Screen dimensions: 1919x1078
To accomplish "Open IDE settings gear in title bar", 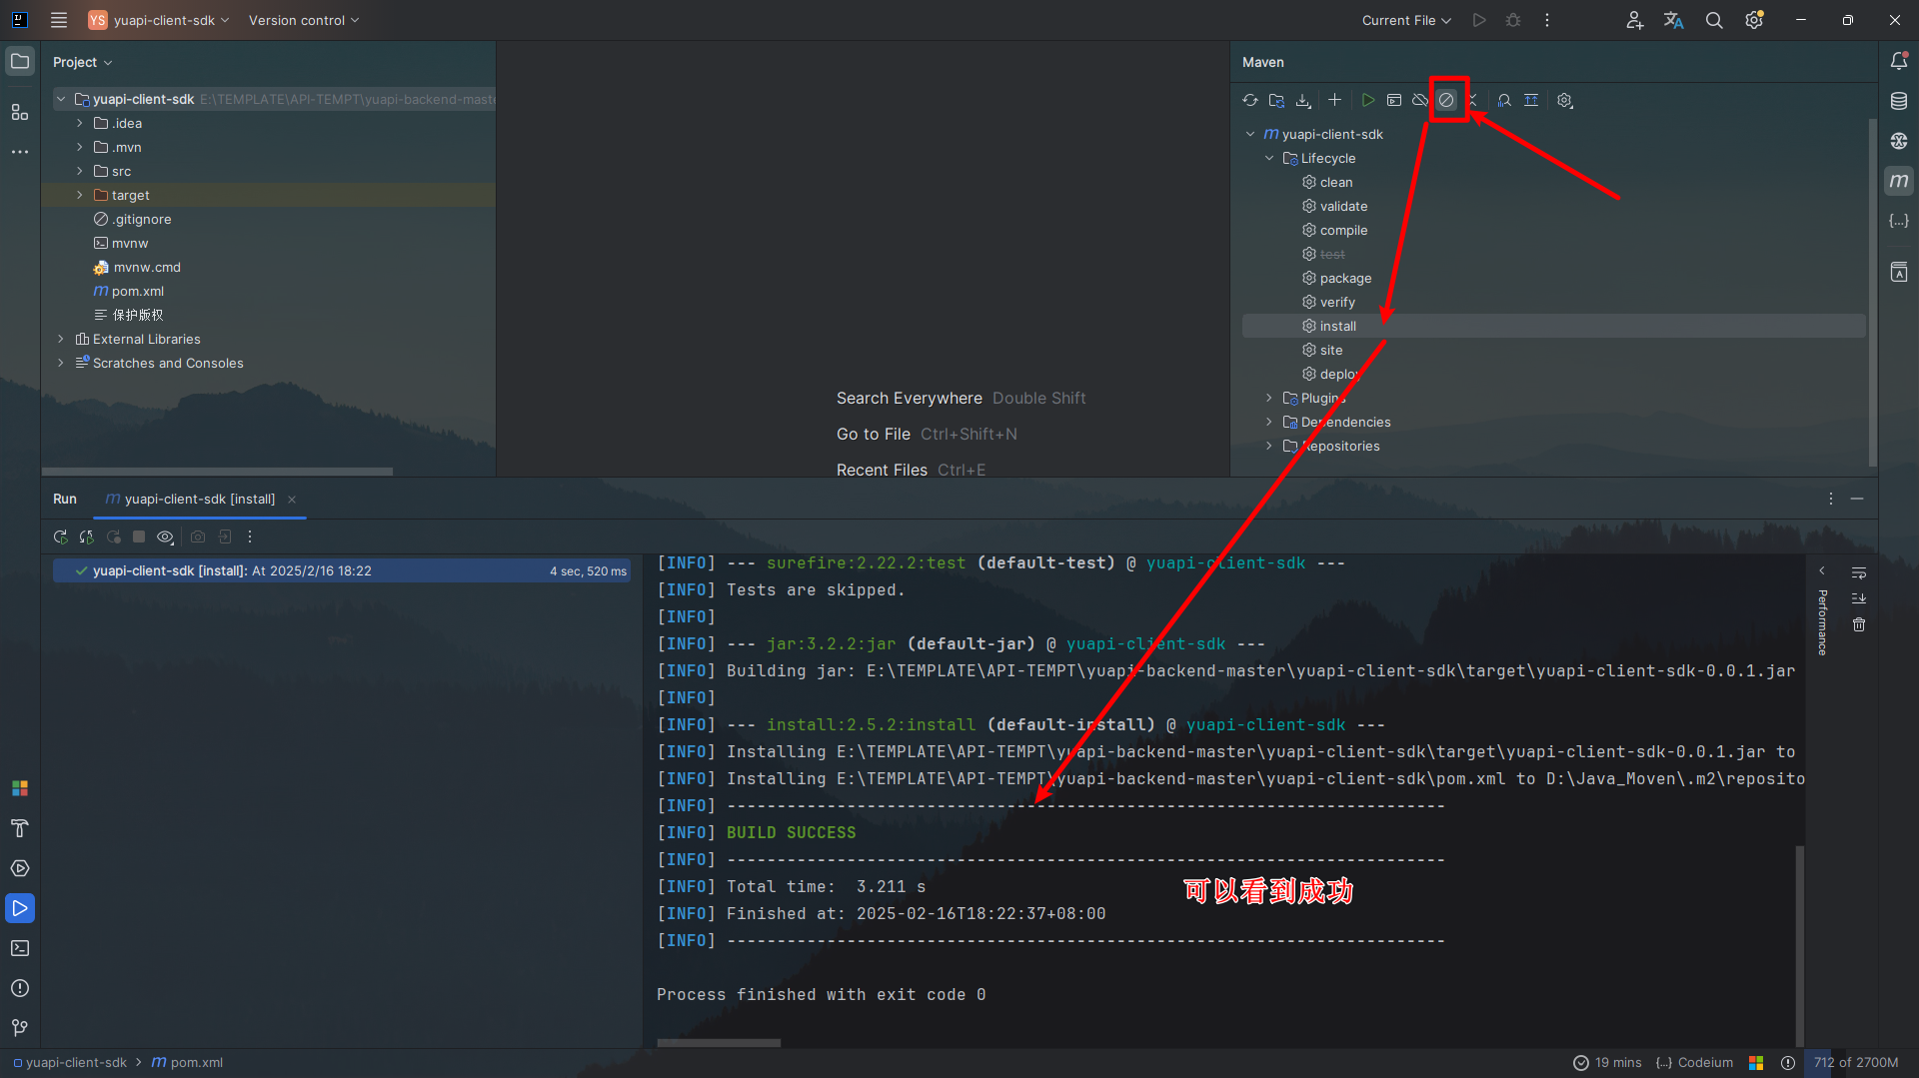I will 1754,20.
